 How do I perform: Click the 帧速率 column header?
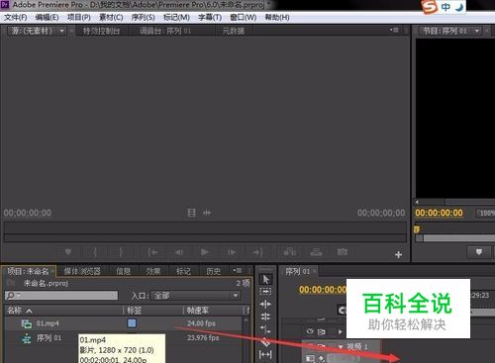[197, 311]
